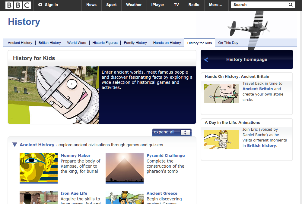The image size is (302, 204).
Task: Open the More… menu in top navigation
Action: coord(215,5)
